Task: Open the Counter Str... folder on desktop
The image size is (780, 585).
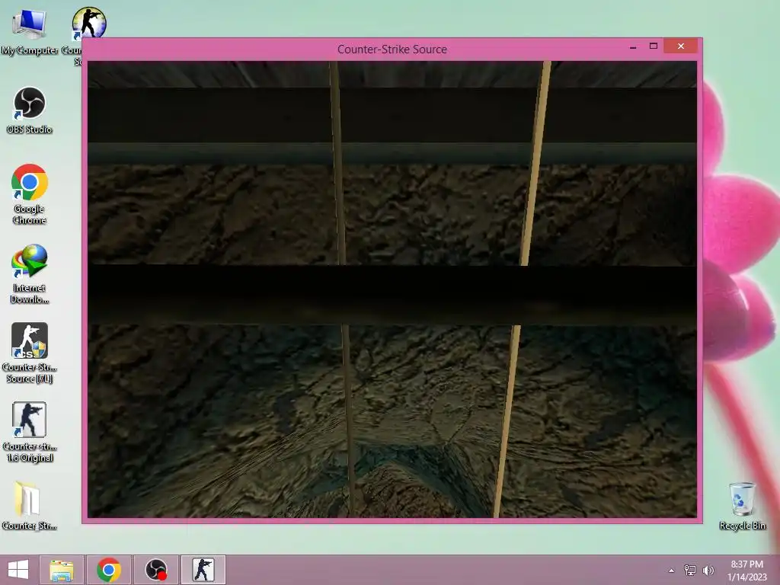Action: tap(29, 506)
